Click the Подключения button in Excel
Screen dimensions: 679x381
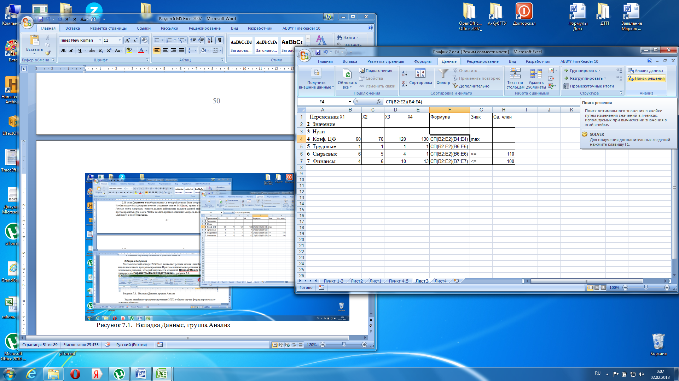click(x=376, y=71)
